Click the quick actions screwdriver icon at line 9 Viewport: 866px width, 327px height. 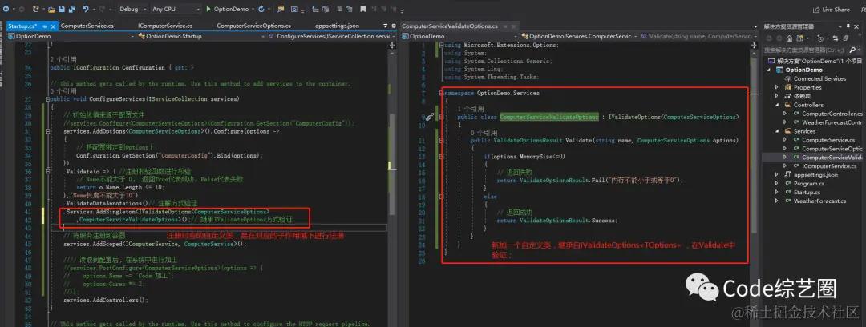[x=428, y=117]
